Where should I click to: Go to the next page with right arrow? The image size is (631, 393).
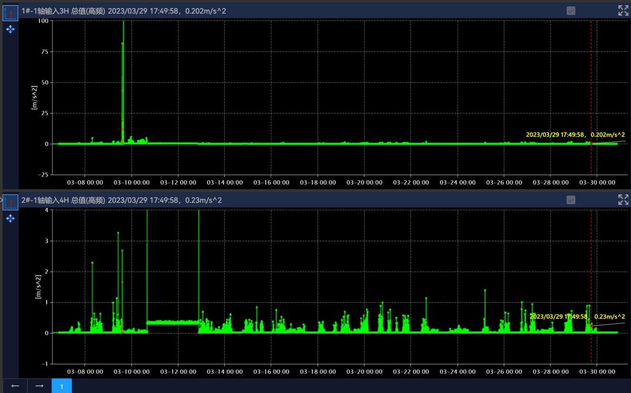tap(40, 386)
